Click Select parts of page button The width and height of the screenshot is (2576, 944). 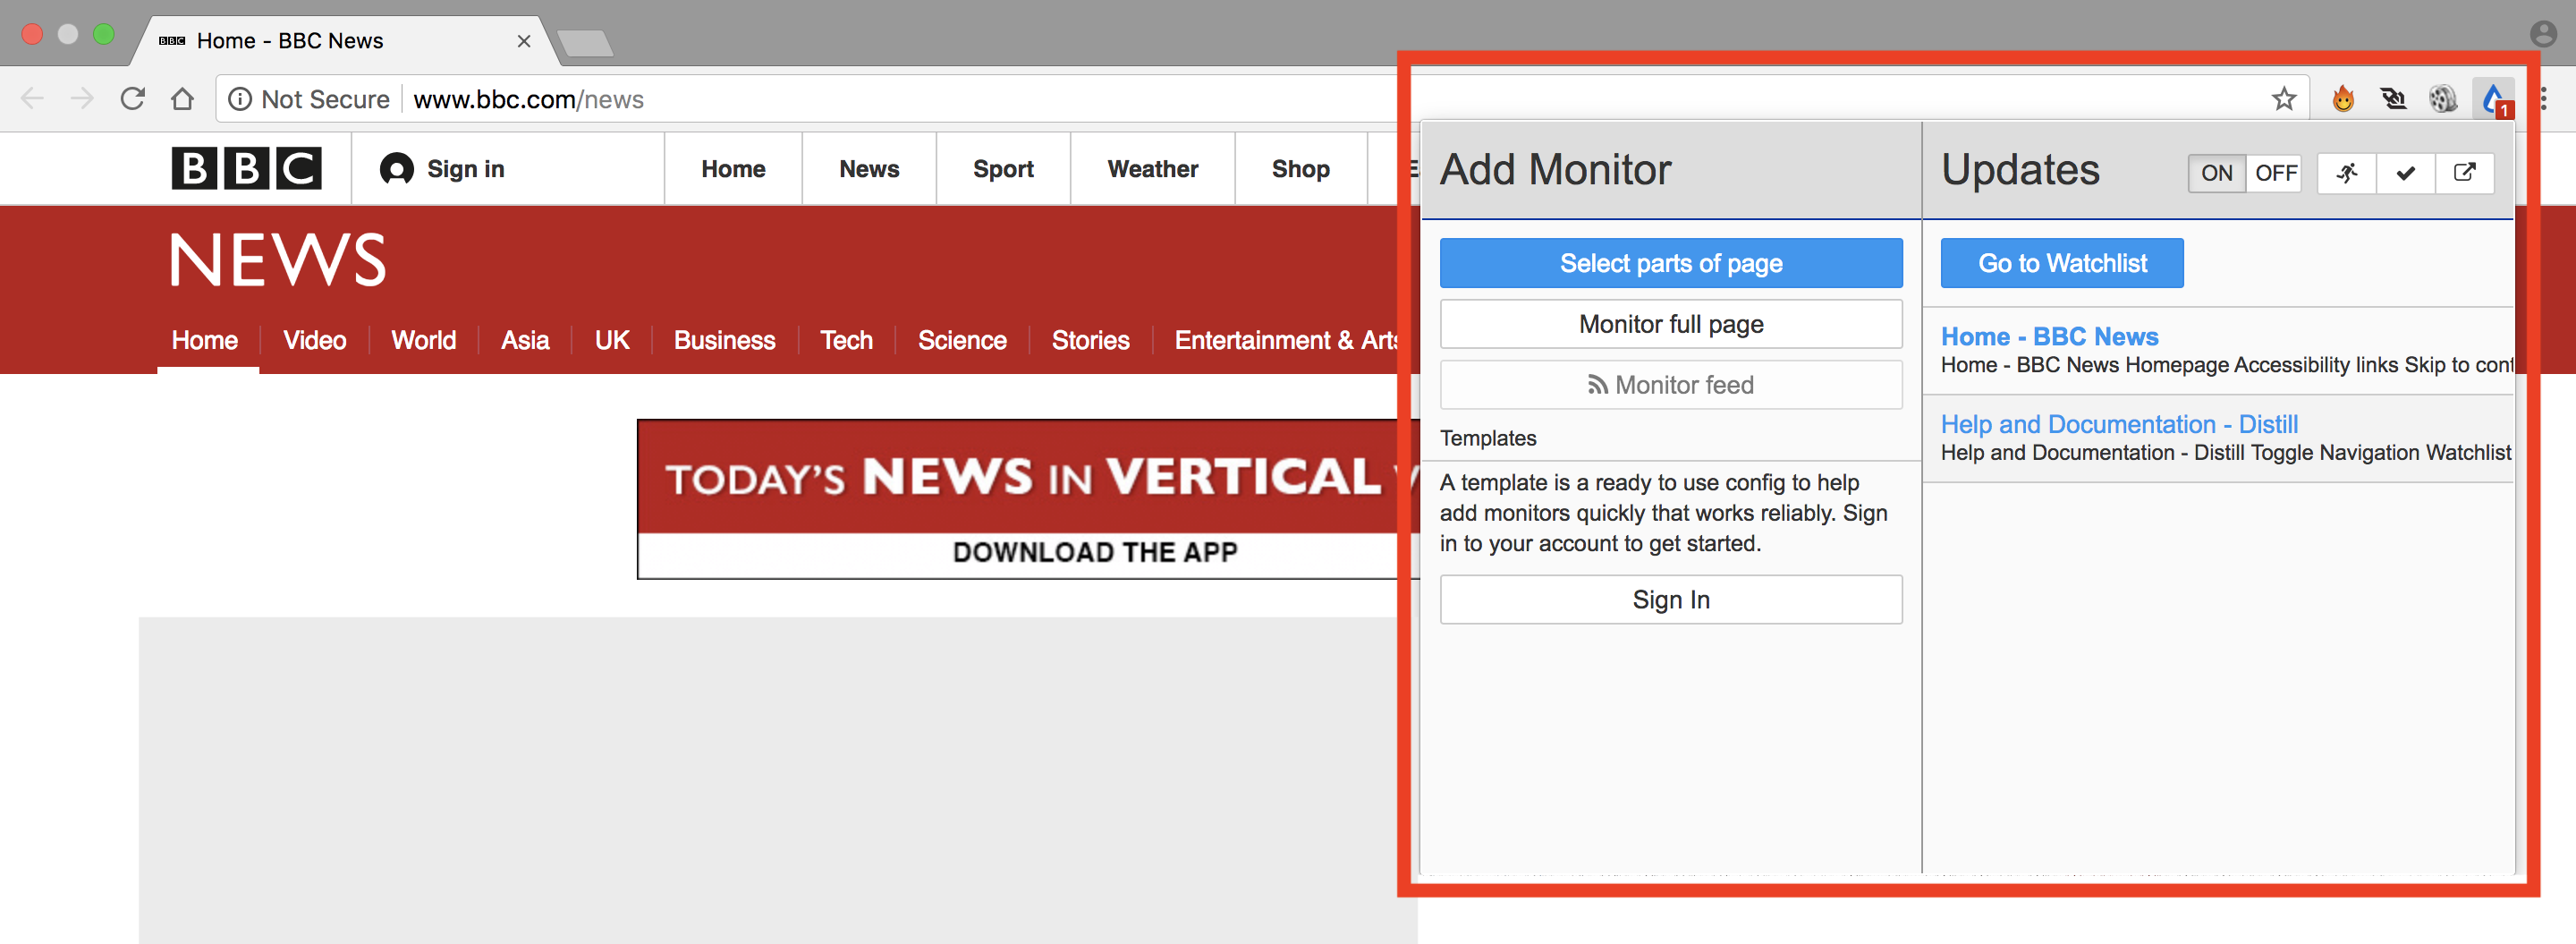[x=1671, y=263]
